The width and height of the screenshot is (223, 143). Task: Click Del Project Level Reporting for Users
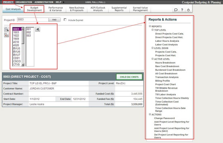pyautogui.click(x=171, y=136)
